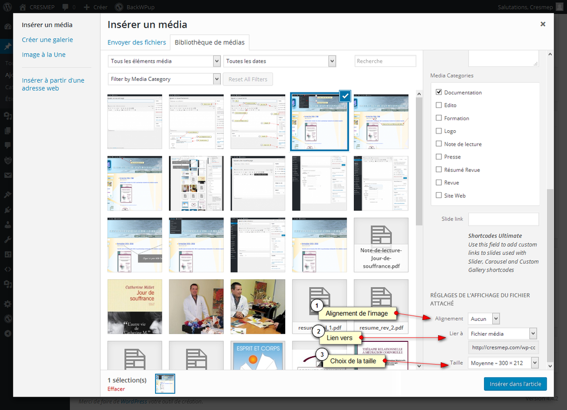Open the Lier à dropdown showing Fichier média
This screenshot has width=567, height=410.
[x=502, y=334]
